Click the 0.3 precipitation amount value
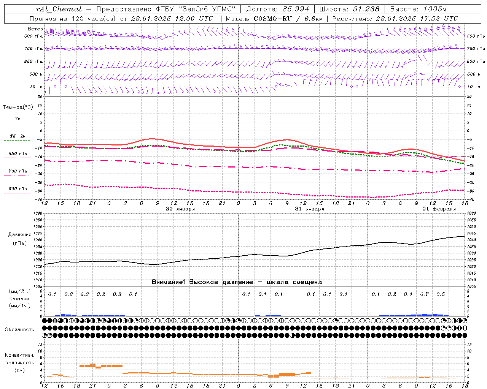Viewport: 487px width, 389px height. pyautogui.click(x=117, y=294)
